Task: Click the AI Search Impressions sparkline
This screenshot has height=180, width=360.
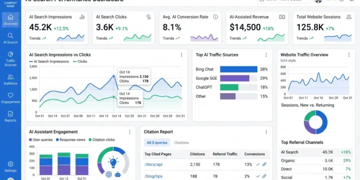Action: 71,37
